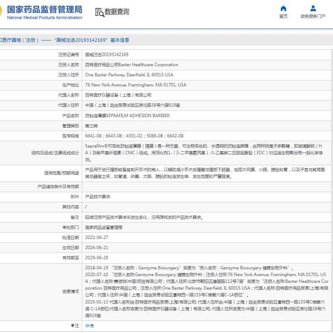This screenshot has width=333, height=333.
Task: Click agent address 英伦路38号六层619室 value
Action: (x=132, y=105)
